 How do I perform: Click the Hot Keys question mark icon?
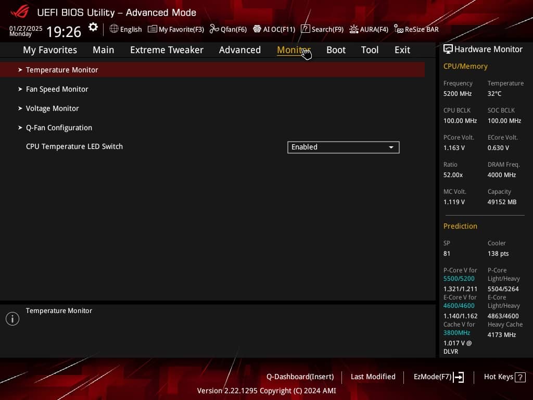[520, 377]
